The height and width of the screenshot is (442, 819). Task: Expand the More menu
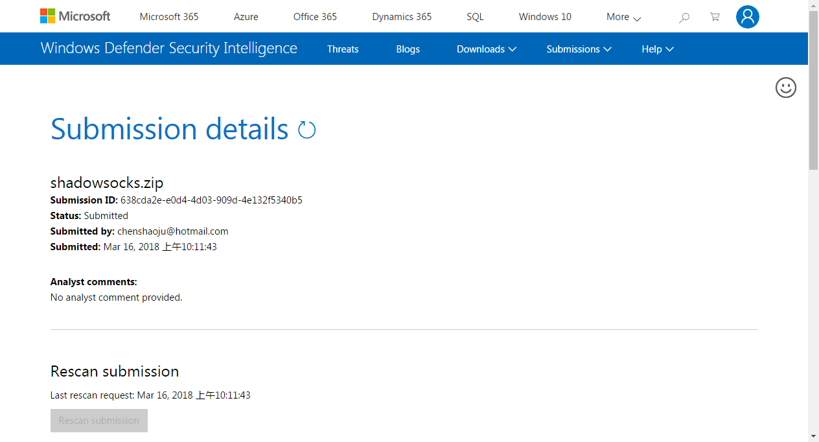click(623, 17)
